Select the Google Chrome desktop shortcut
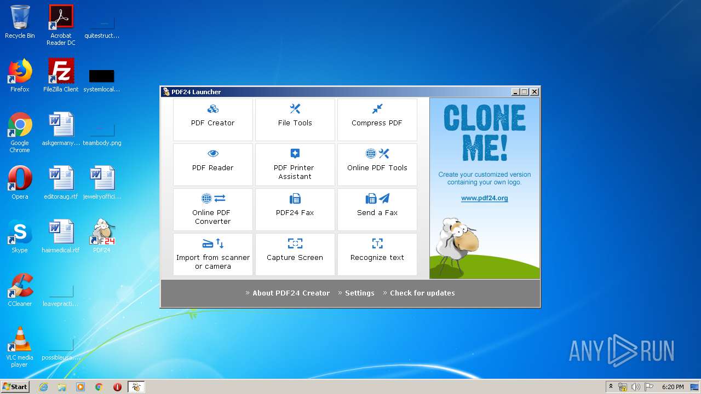Screen dimensions: 701x394 click(20, 132)
